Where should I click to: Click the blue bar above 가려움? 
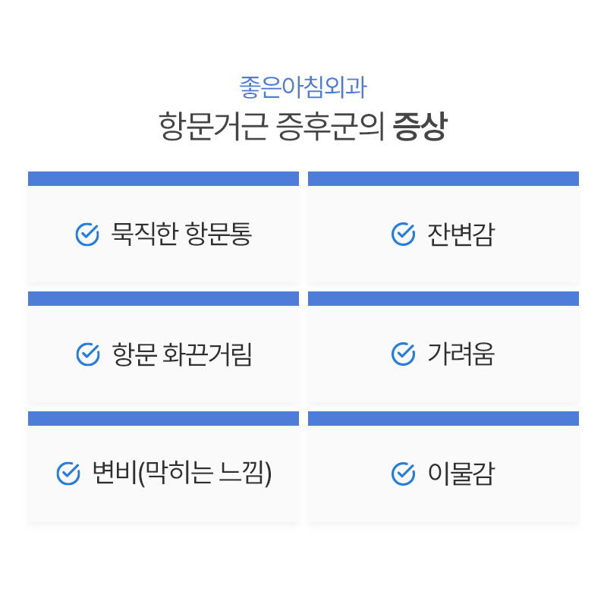(x=443, y=298)
